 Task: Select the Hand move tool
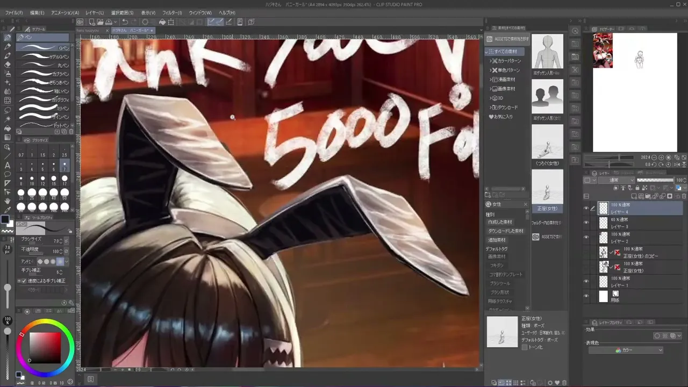click(8, 201)
